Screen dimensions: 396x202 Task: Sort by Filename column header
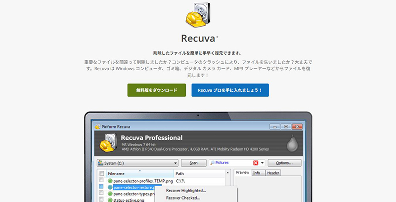(x=139, y=173)
